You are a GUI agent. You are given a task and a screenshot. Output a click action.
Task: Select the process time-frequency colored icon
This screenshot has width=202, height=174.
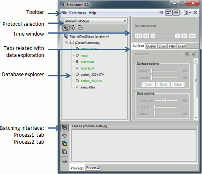coord(65,143)
